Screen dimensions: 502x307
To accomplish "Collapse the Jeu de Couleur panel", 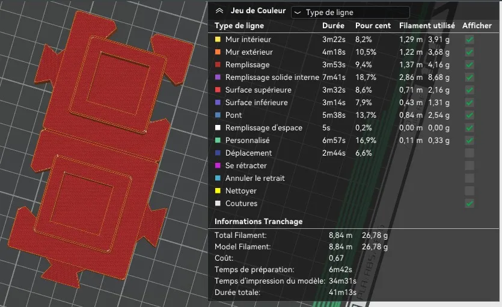I will (x=219, y=11).
